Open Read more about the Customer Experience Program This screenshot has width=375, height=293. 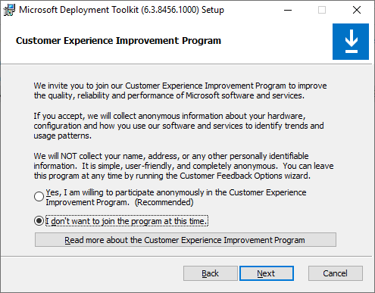pos(186,240)
